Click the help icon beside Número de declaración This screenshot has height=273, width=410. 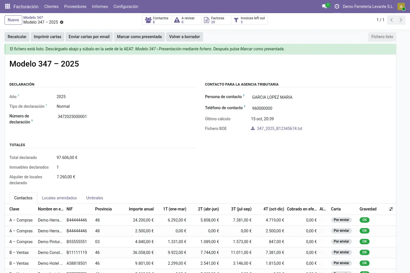[x=32, y=121]
